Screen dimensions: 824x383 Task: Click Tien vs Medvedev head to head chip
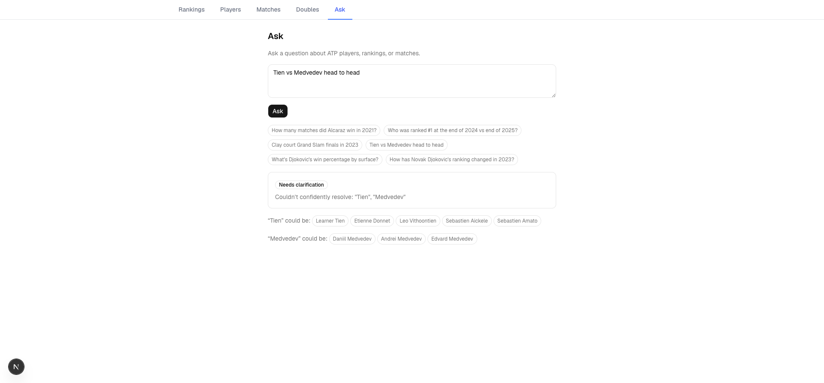coord(406,145)
